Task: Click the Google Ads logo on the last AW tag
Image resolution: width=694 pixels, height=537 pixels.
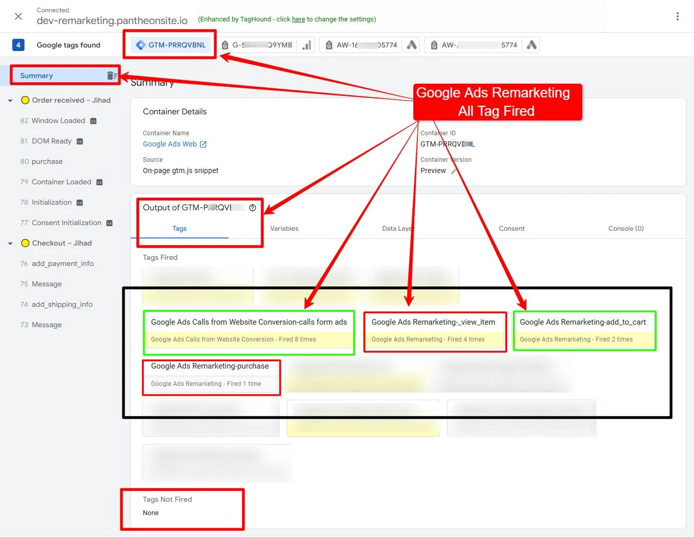Action: [532, 45]
